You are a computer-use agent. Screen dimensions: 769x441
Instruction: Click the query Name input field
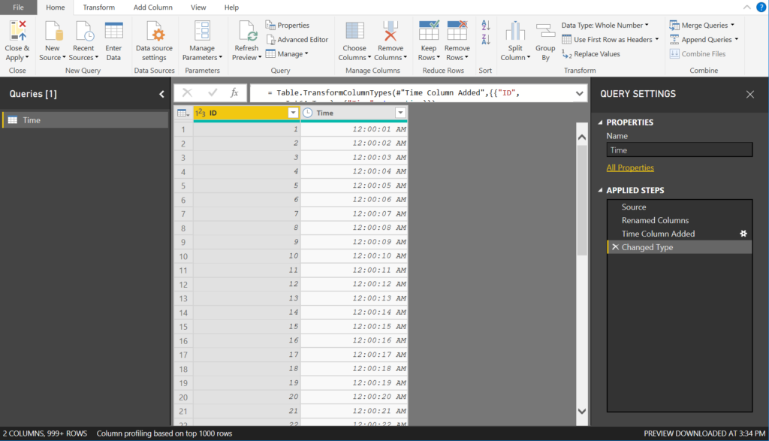679,150
